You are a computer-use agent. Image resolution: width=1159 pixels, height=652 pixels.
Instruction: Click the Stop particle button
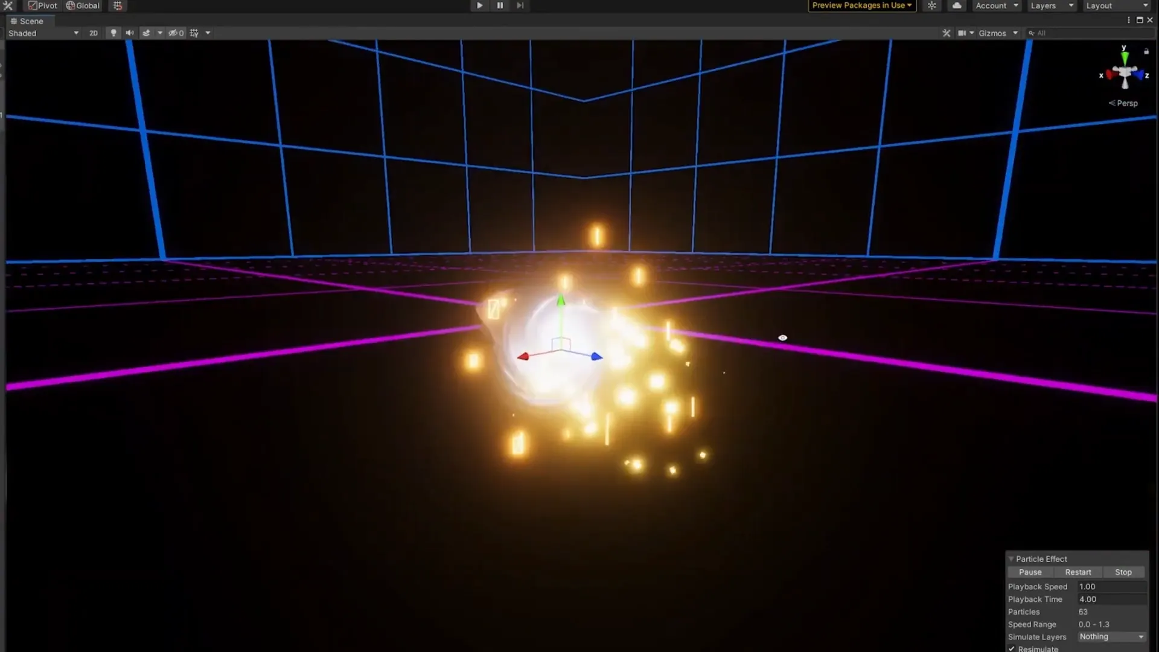tap(1123, 572)
